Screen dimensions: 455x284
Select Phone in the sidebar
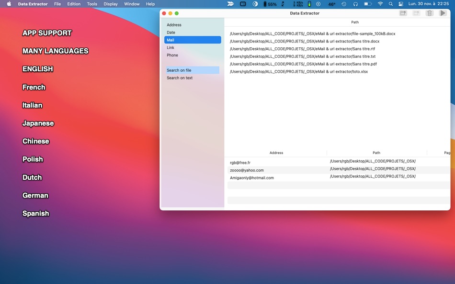[193, 55]
